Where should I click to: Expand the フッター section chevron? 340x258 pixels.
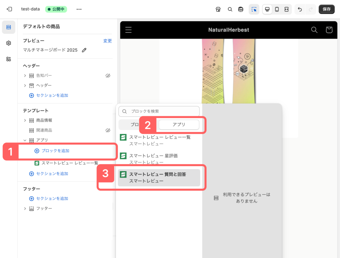(x=25, y=209)
